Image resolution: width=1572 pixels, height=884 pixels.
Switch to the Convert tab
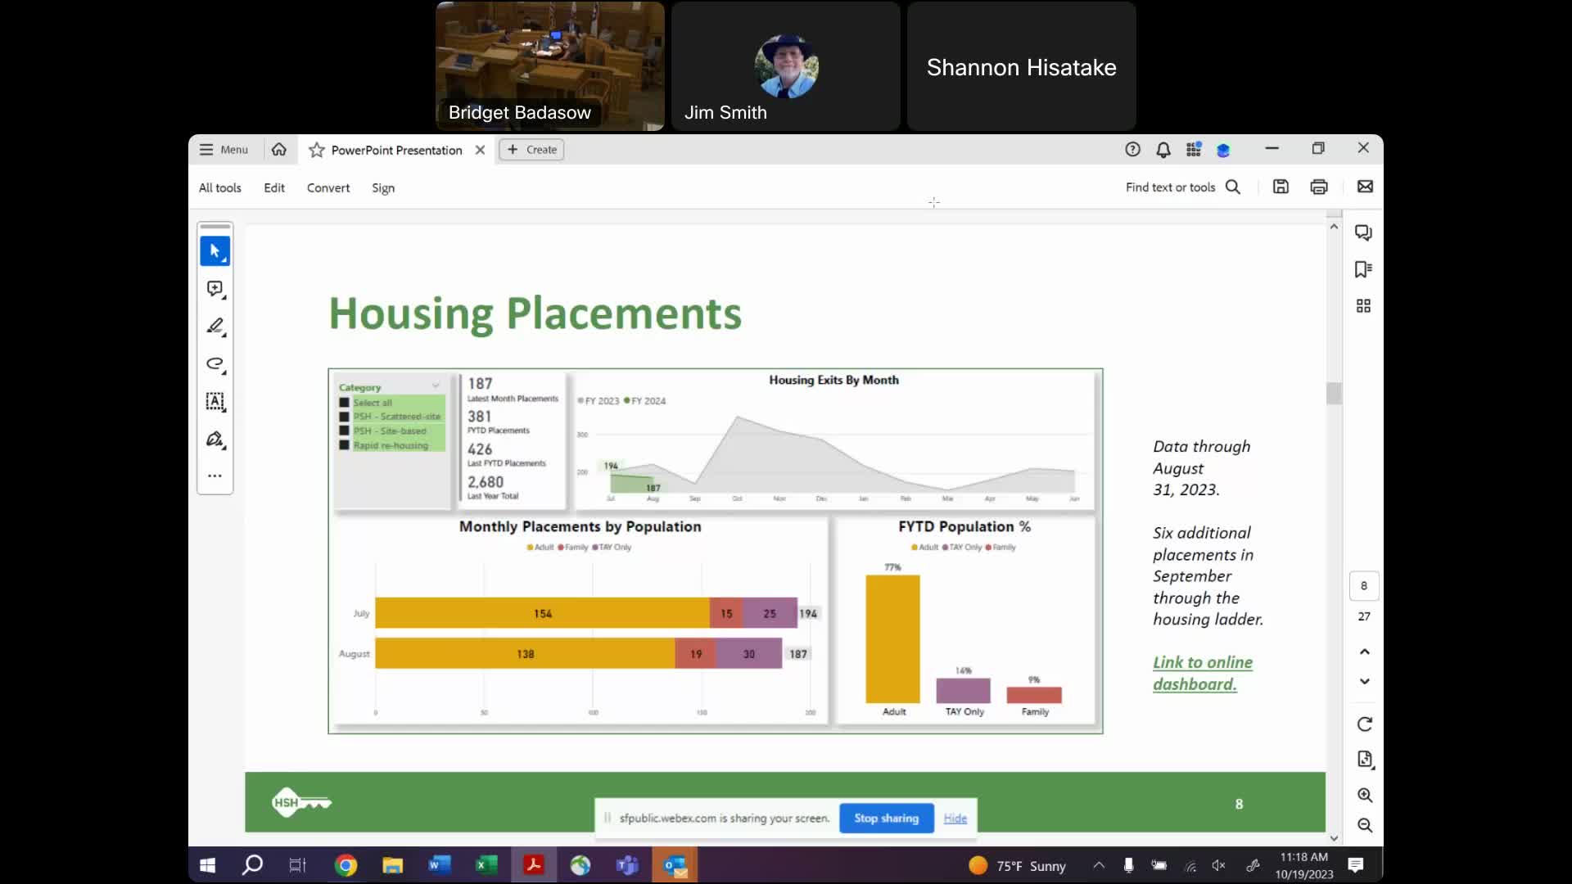[327, 187]
